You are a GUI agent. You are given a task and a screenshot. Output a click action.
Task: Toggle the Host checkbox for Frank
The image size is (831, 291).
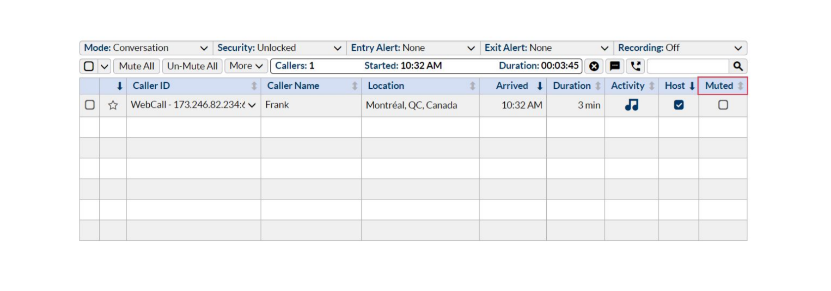[679, 105]
